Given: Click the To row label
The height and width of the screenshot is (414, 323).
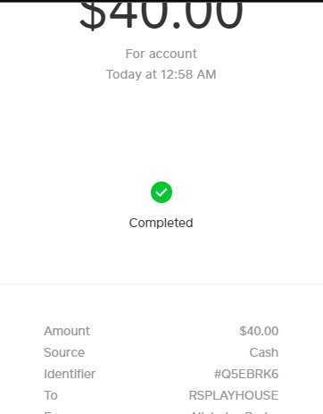Looking at the screenshot, I should [x=51, y=395].
